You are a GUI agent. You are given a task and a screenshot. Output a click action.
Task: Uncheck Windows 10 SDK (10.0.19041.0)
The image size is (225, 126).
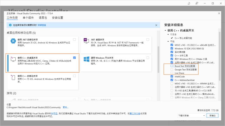click(172, 48)
